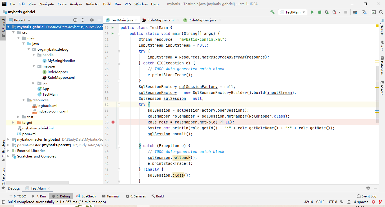Open Project Structure from the toolbar
This screenshot has width=385, height=207.
coord(355,12)
